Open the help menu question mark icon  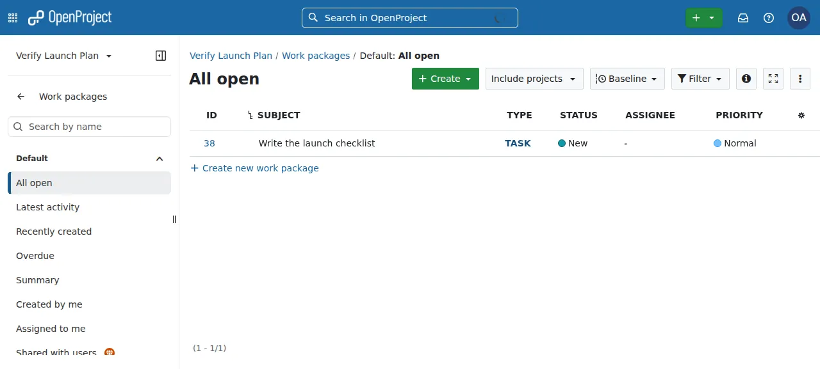(x=769, y=18)
